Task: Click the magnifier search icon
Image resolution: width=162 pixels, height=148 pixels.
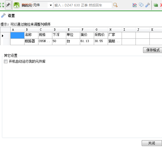Action: (x=115, y=5)
